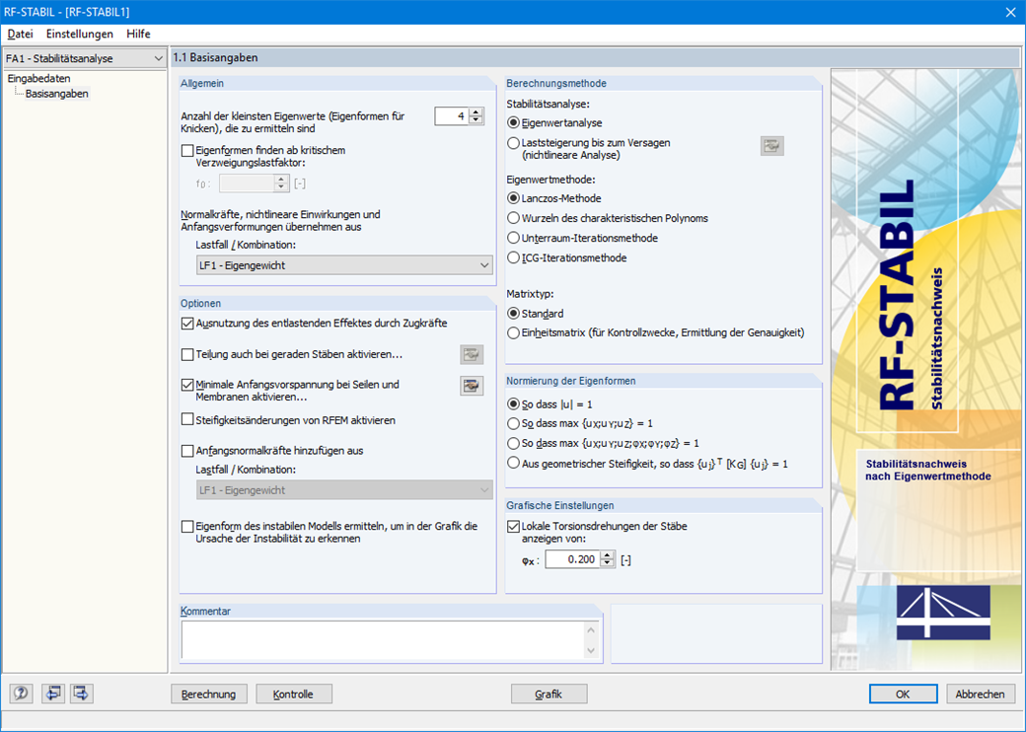
Task: Decrease number of eigenvalues spinner down
Action: point(476,120)
